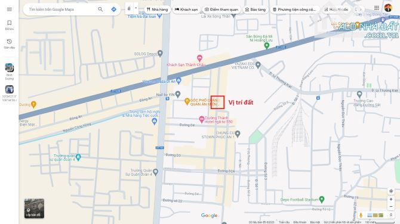Filter map by Hiệu thuốc chip
Image resolution: width=400 pixels, height=224 pixels.
click(337, 10)
